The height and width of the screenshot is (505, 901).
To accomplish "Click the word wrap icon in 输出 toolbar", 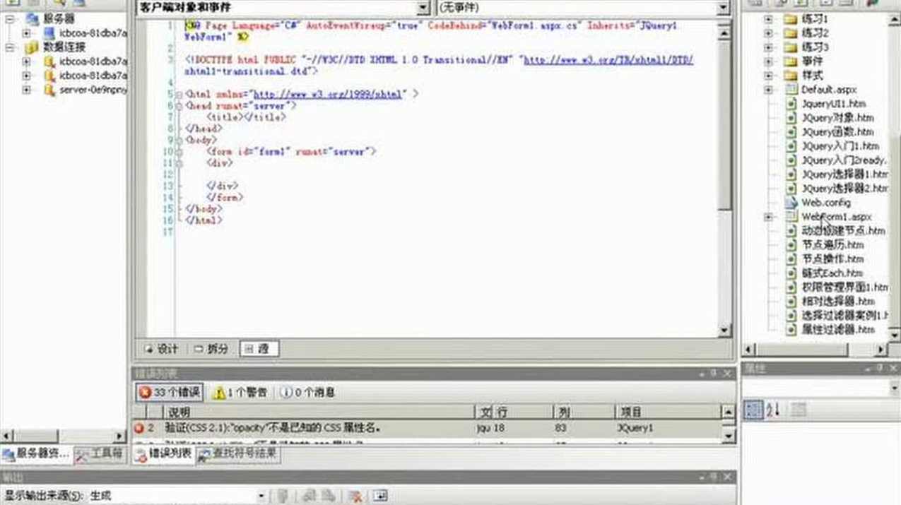I will (x=379, y=497).
